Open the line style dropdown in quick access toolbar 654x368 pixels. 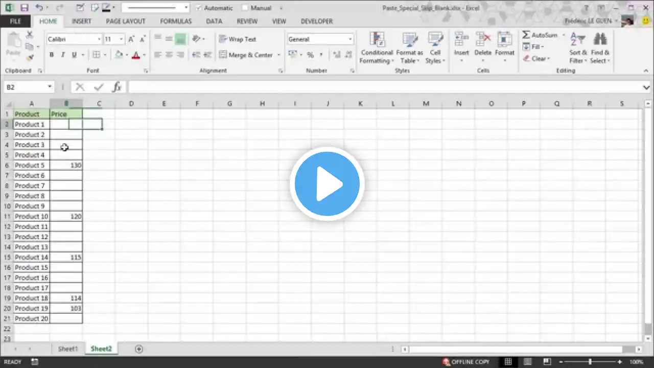coord(186,8)
